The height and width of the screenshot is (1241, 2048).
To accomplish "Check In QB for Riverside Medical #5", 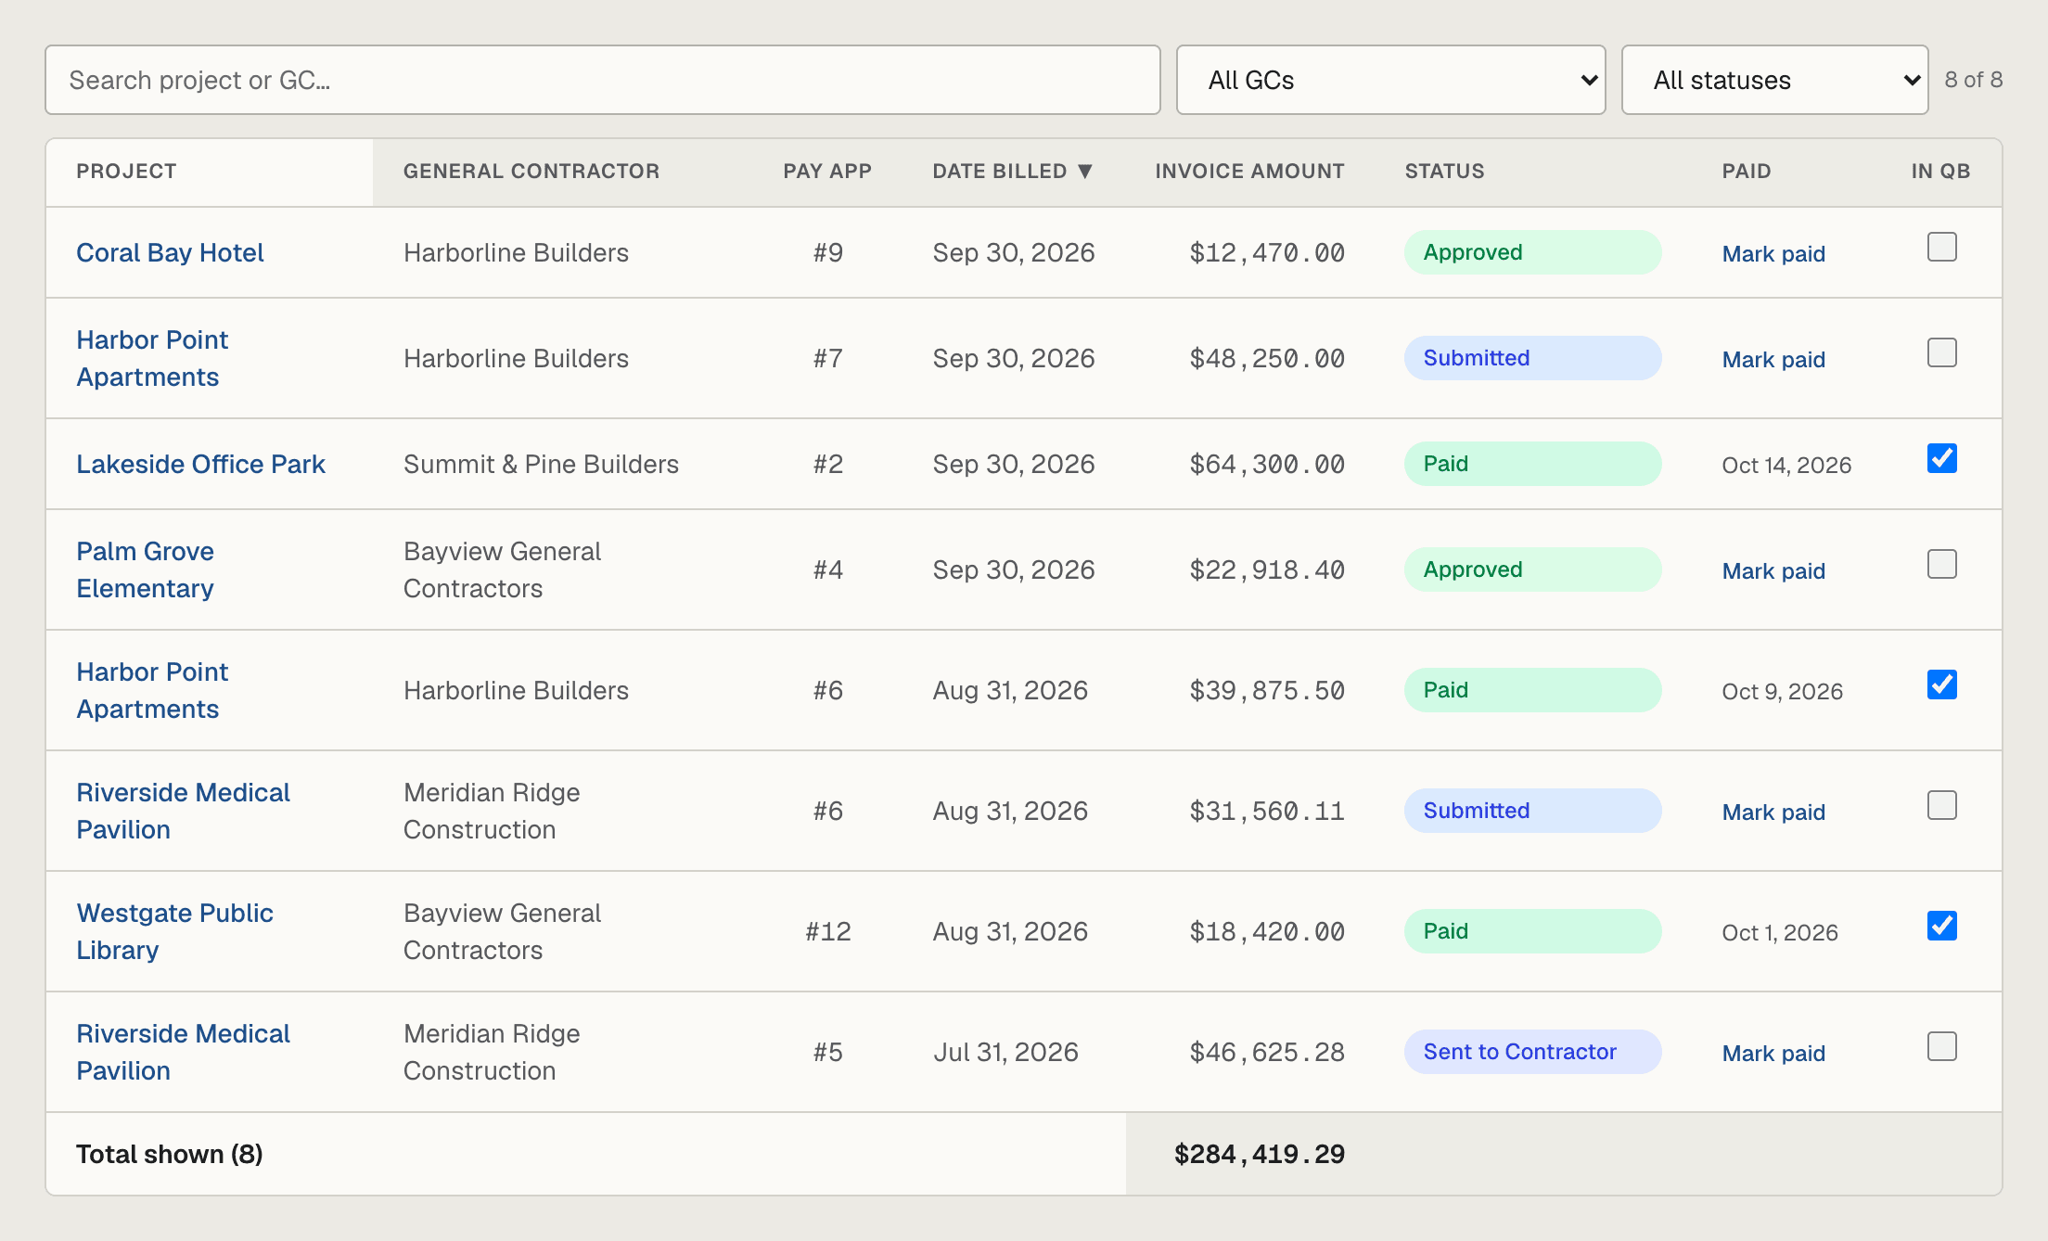I will pos(1941,1046).
